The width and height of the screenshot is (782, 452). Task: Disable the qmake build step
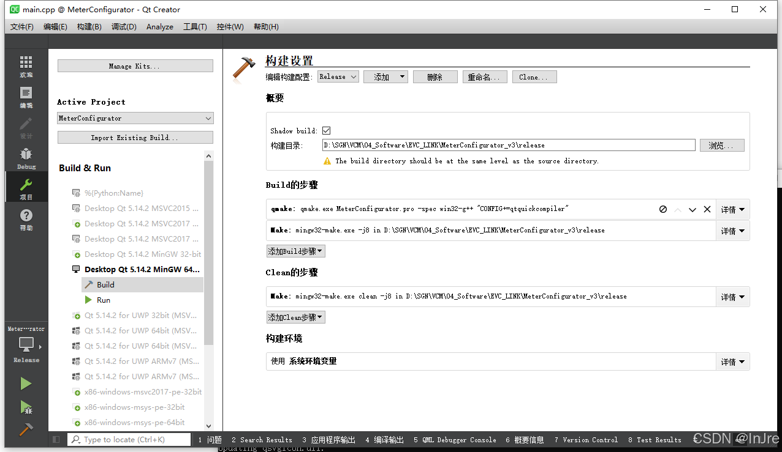[x=662, y=209]
